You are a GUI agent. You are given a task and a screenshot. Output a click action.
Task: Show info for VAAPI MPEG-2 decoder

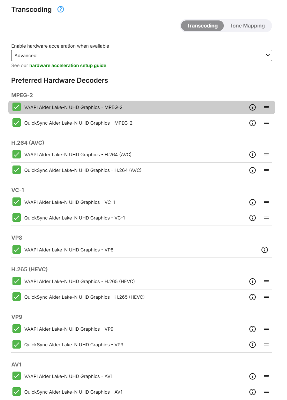click(x=253, y=107)
